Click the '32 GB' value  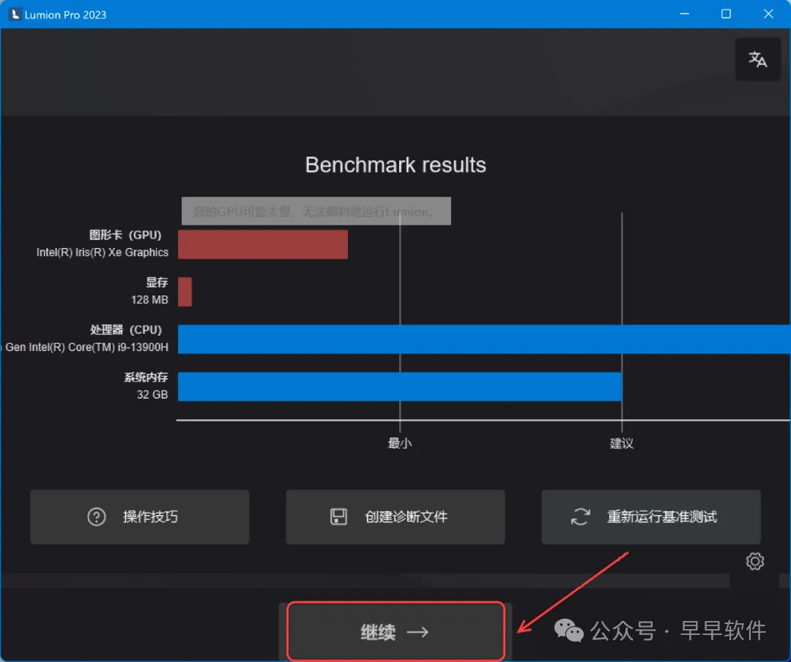pyautogui.click(x=152, y=394)
